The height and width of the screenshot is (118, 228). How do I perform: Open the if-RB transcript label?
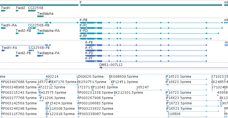point(84,20)
